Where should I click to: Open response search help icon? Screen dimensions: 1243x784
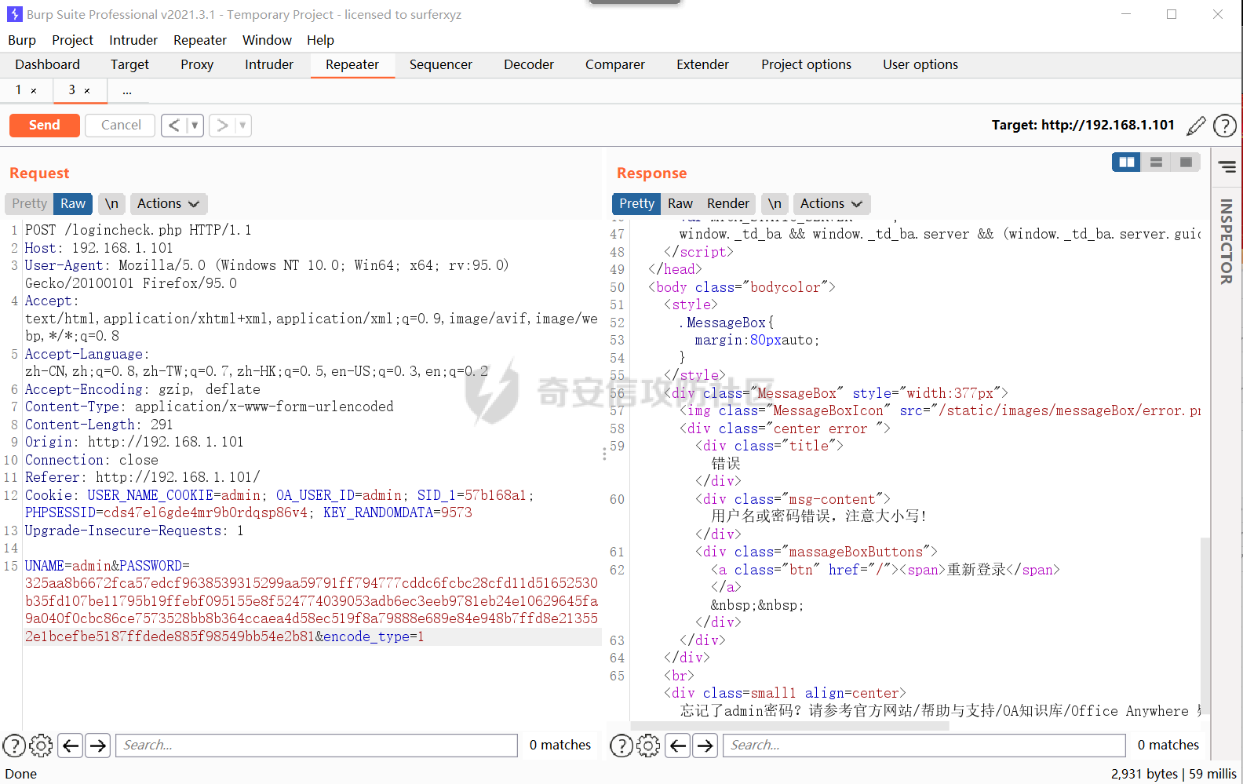[x=621, y=745]
